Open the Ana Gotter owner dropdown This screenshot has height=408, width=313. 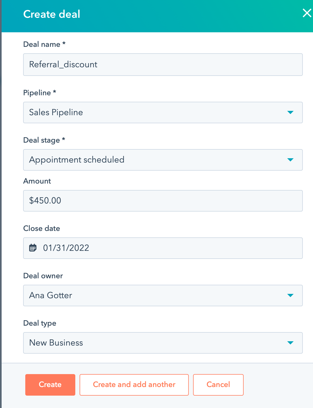pos(163,296)
